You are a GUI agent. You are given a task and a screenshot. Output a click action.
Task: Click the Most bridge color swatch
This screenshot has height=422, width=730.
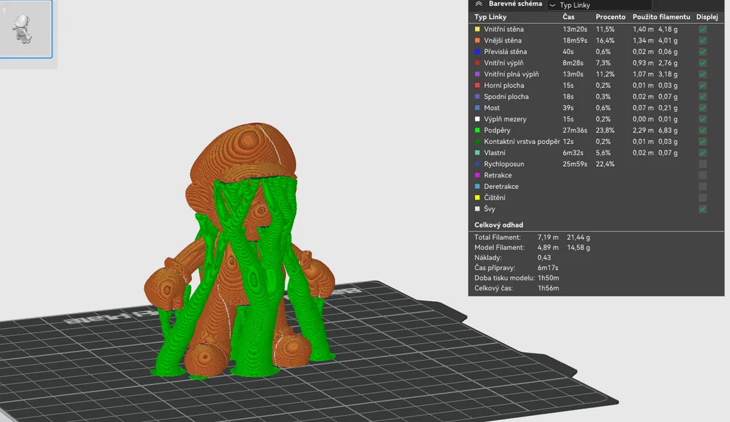click(477, 107)
